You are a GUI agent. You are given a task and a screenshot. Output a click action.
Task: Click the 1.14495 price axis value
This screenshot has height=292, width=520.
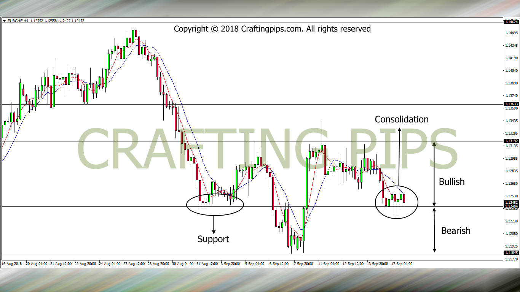(x=510, y=33)
